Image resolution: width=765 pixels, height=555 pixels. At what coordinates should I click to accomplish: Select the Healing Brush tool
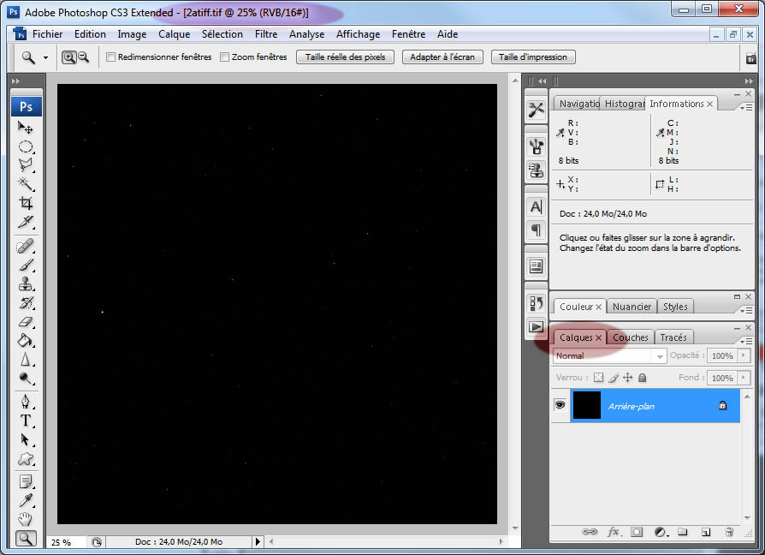[26, 247]
